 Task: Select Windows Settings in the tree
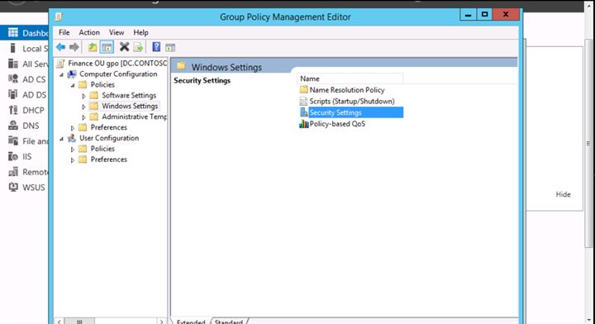(x=130, y=106)
